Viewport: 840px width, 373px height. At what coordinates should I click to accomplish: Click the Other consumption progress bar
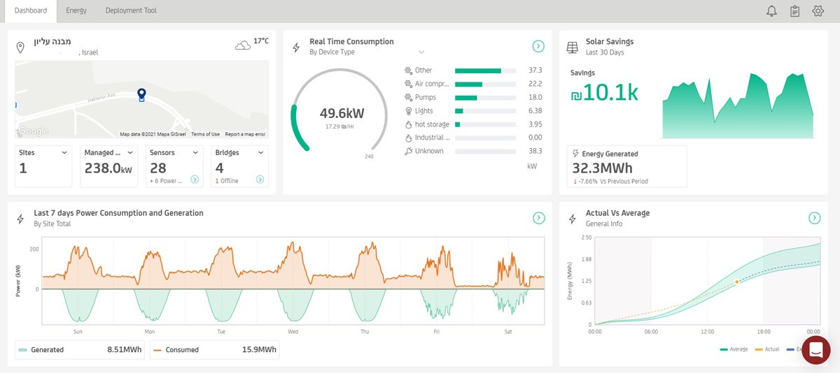tap(485, 71)
